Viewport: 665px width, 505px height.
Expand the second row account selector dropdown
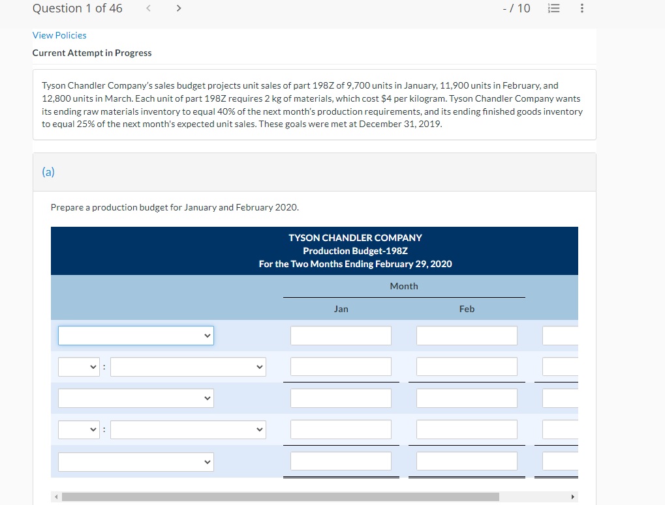pos(188,366)
